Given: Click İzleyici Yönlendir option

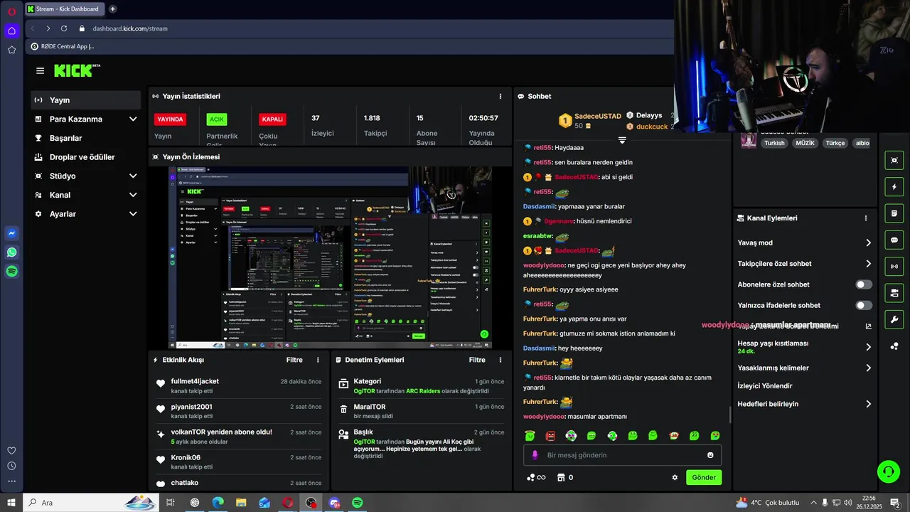Looking at the screenshot, I should pyautogui.click(x=765, y=386).
